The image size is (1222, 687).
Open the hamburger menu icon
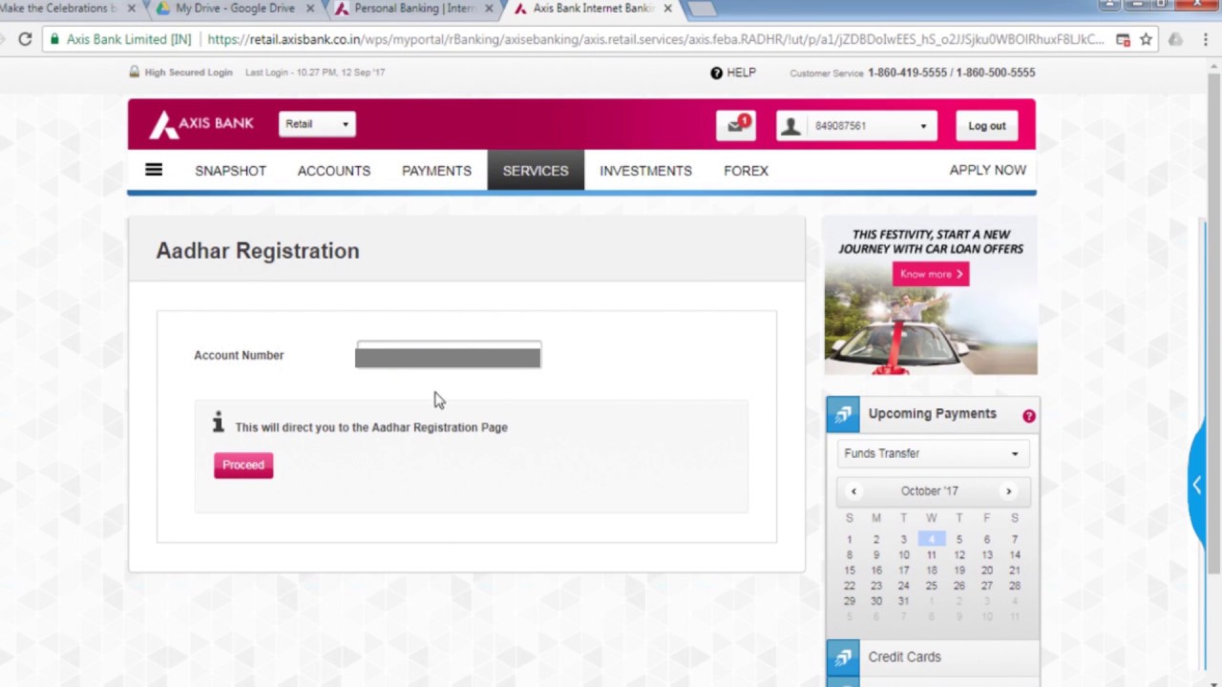154,170
